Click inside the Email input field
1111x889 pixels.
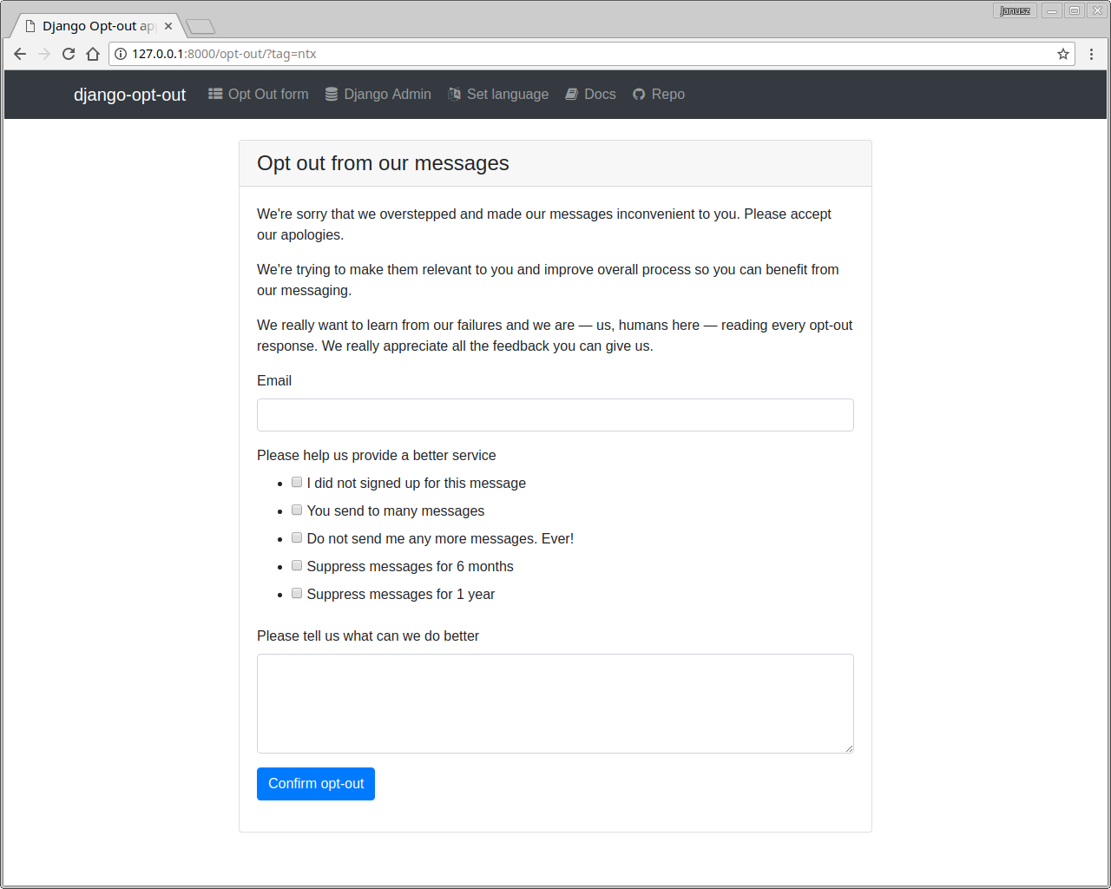coord(555,414)
